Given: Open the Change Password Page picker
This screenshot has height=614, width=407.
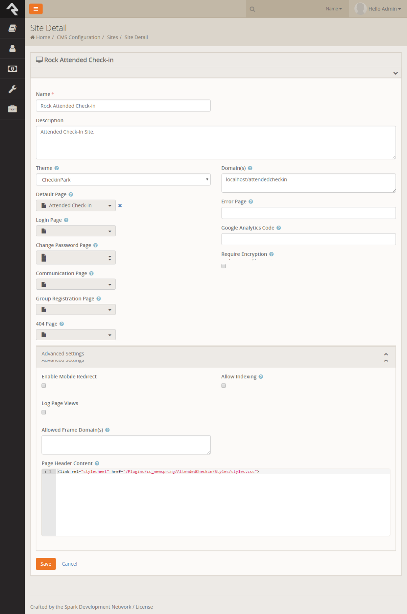Looking at the screenshot, I should click(76, 258).
